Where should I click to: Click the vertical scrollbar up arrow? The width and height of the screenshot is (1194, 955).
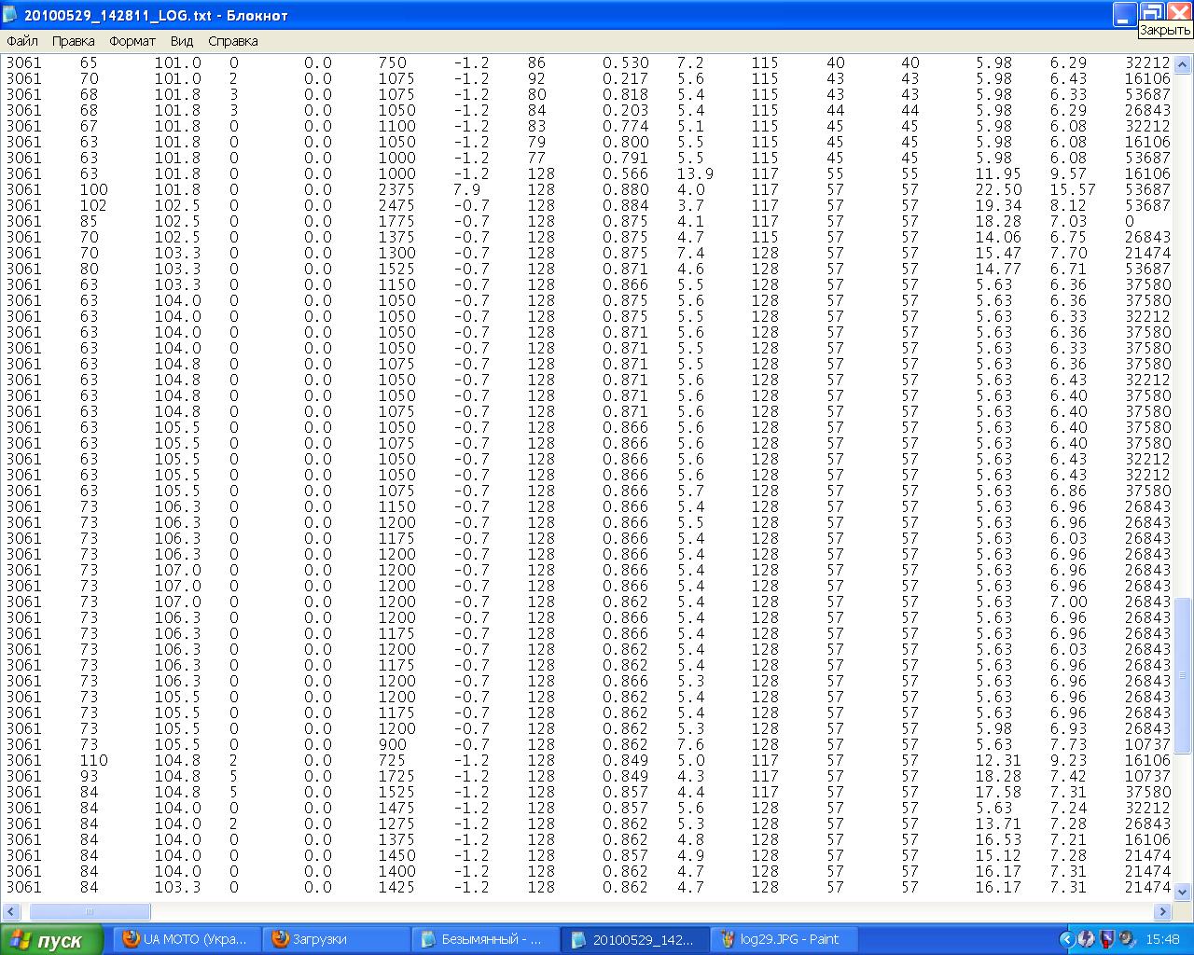coord(1182,65)
